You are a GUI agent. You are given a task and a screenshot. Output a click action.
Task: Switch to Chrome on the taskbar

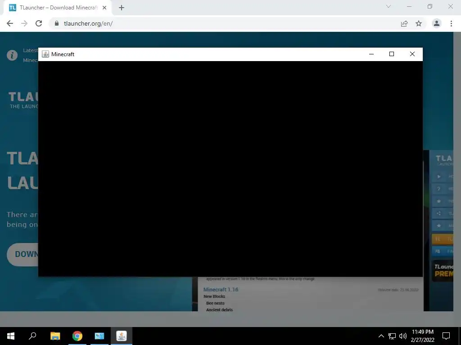click(77, 336)
